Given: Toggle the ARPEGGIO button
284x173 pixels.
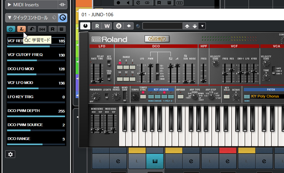Looking at the screenshot, I should [x=181, y=96].
